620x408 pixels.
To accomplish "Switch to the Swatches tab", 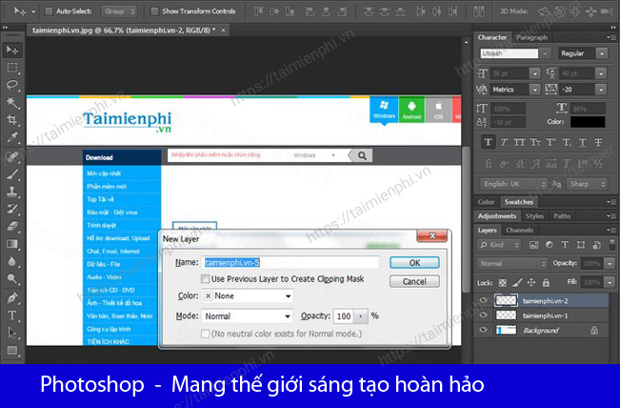I will pyautogui.click(x=519, y=202).
